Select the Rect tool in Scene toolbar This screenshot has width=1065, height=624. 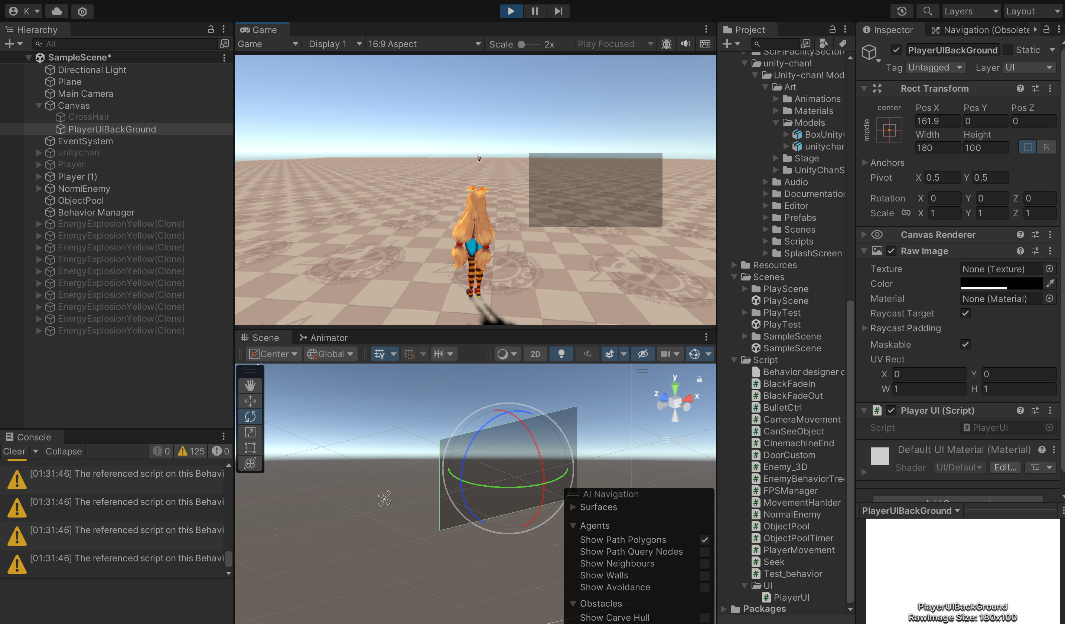coord(250,447)
